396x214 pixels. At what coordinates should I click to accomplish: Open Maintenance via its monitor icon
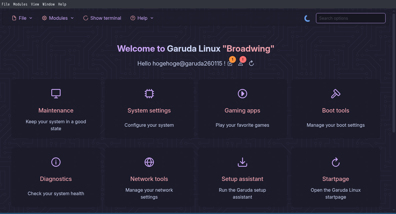(x=56, y=93)
